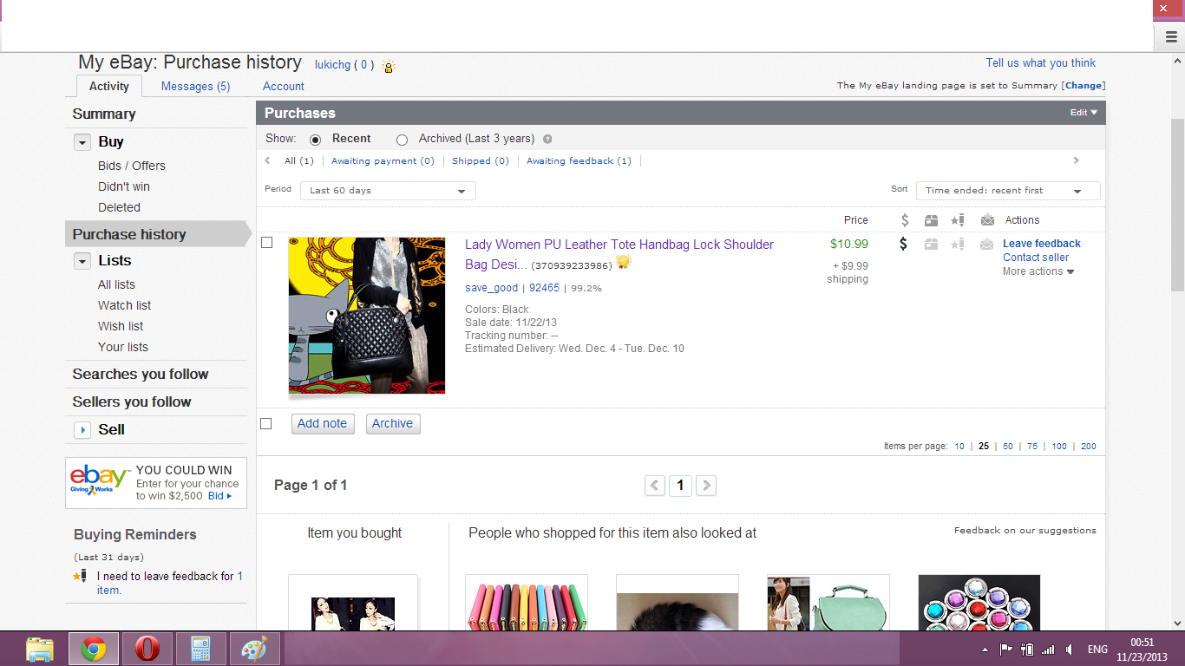Image resolution: width=1185 pixels, height=666 pixels.
Task: Open the Chrome hamburger menu
Action: tap(1170, 36)
